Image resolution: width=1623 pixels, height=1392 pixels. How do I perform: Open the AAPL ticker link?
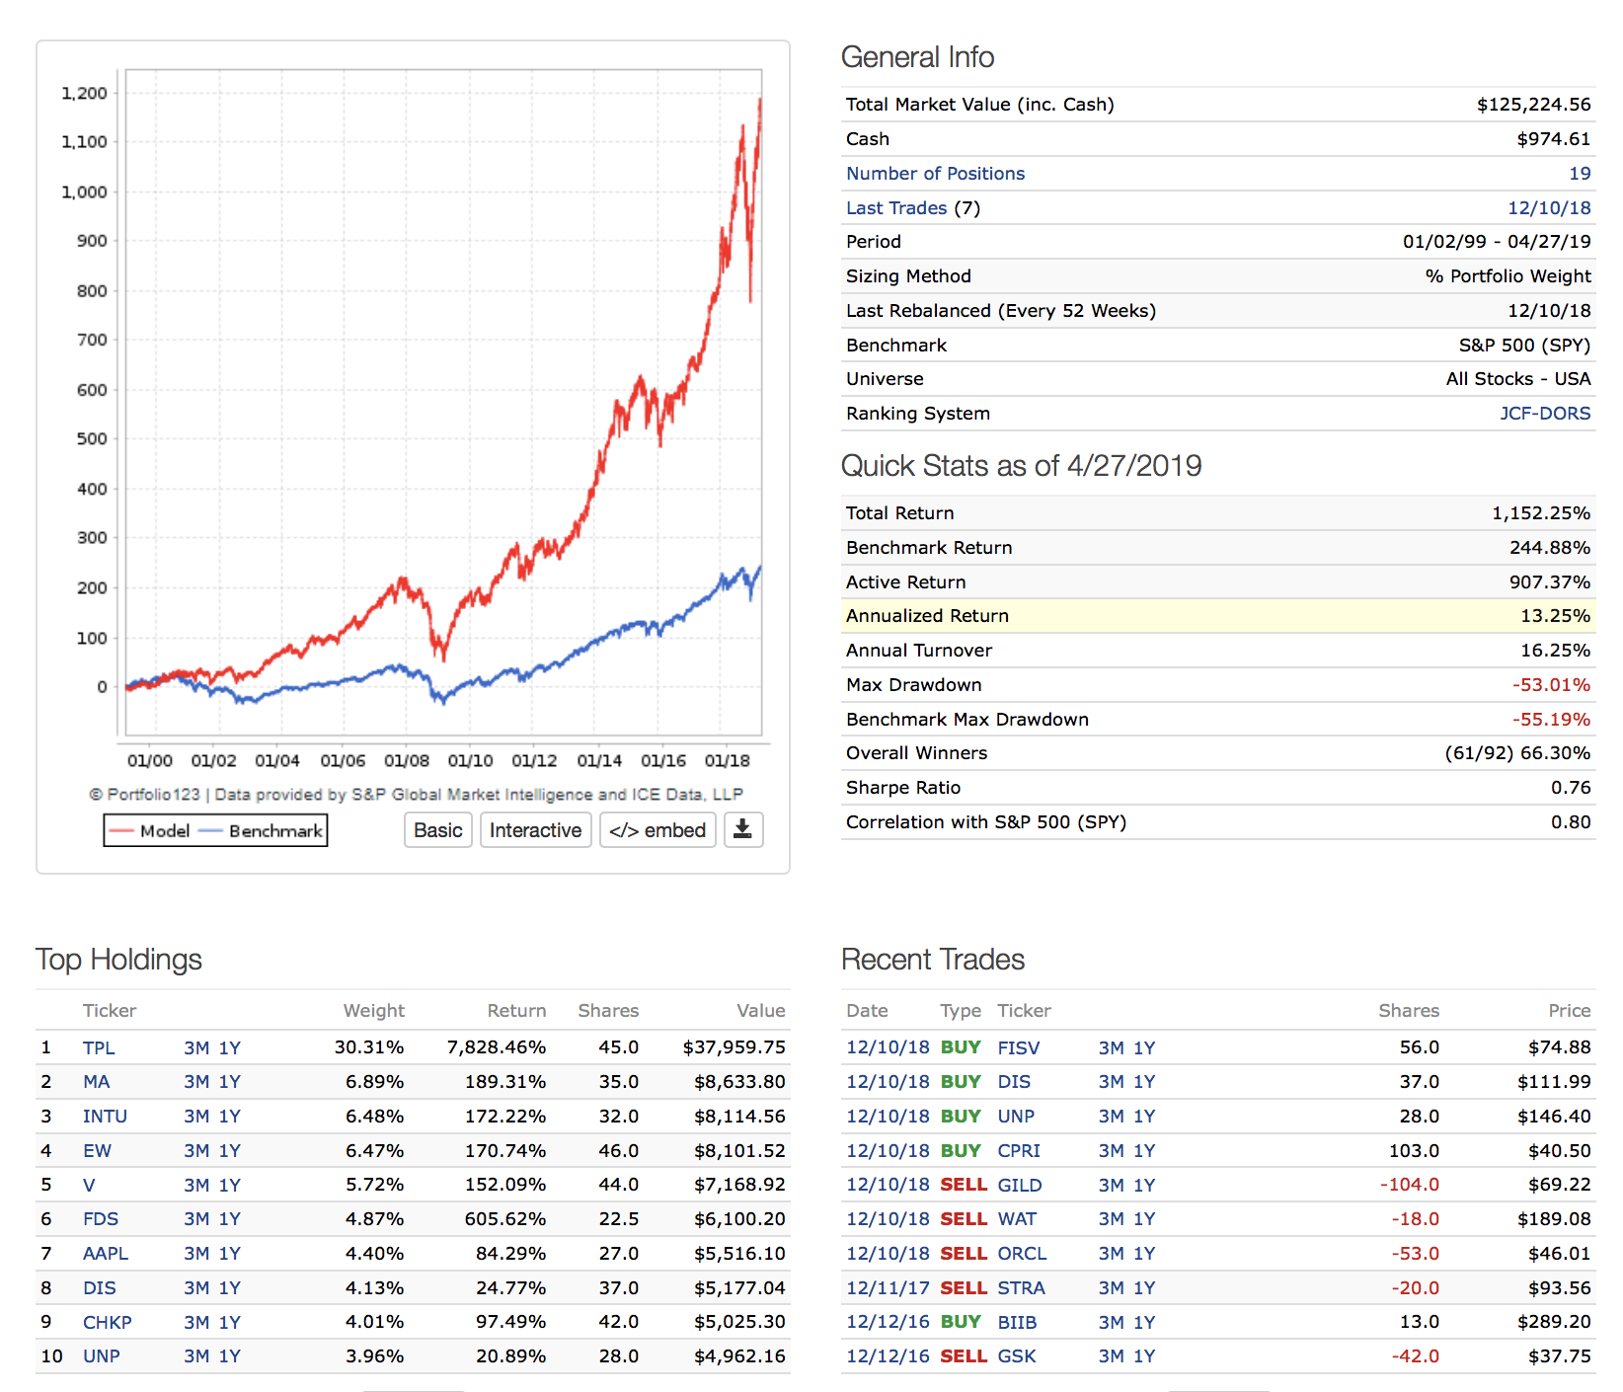(106, 1254)
